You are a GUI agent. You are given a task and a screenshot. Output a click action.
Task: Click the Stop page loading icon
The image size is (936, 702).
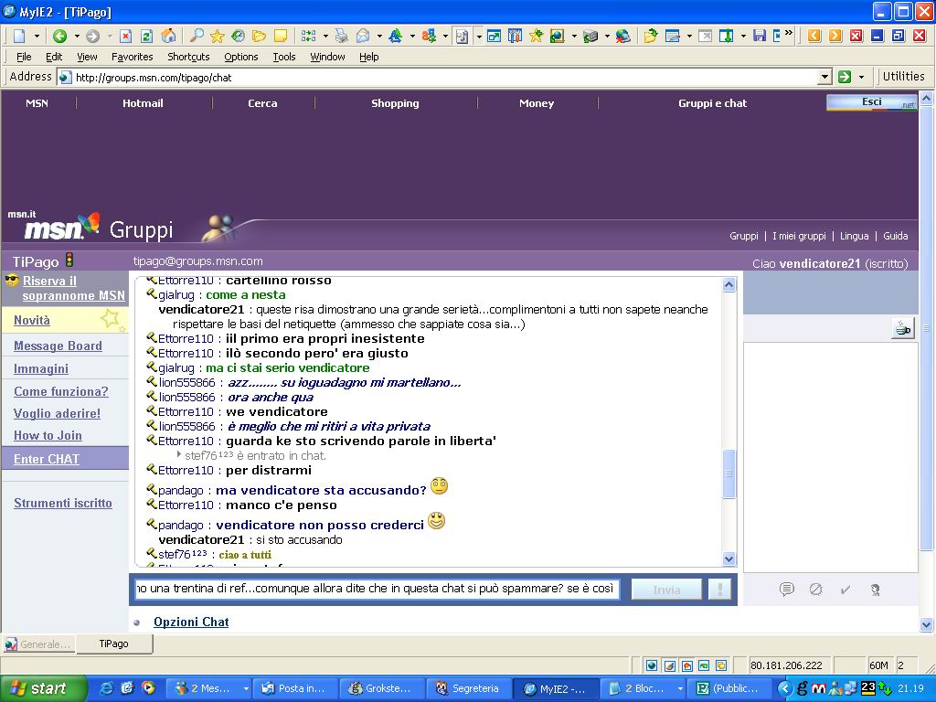pos(125,37)
